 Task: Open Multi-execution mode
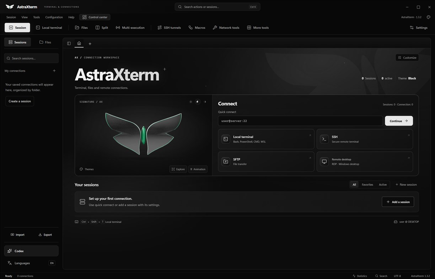pyautogui.click(x=130, y=28)
